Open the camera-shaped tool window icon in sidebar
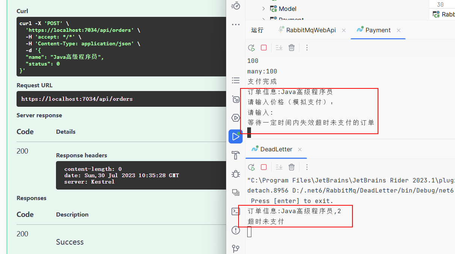455x254 pixels. pyautogui.click(x=236, y=99)
